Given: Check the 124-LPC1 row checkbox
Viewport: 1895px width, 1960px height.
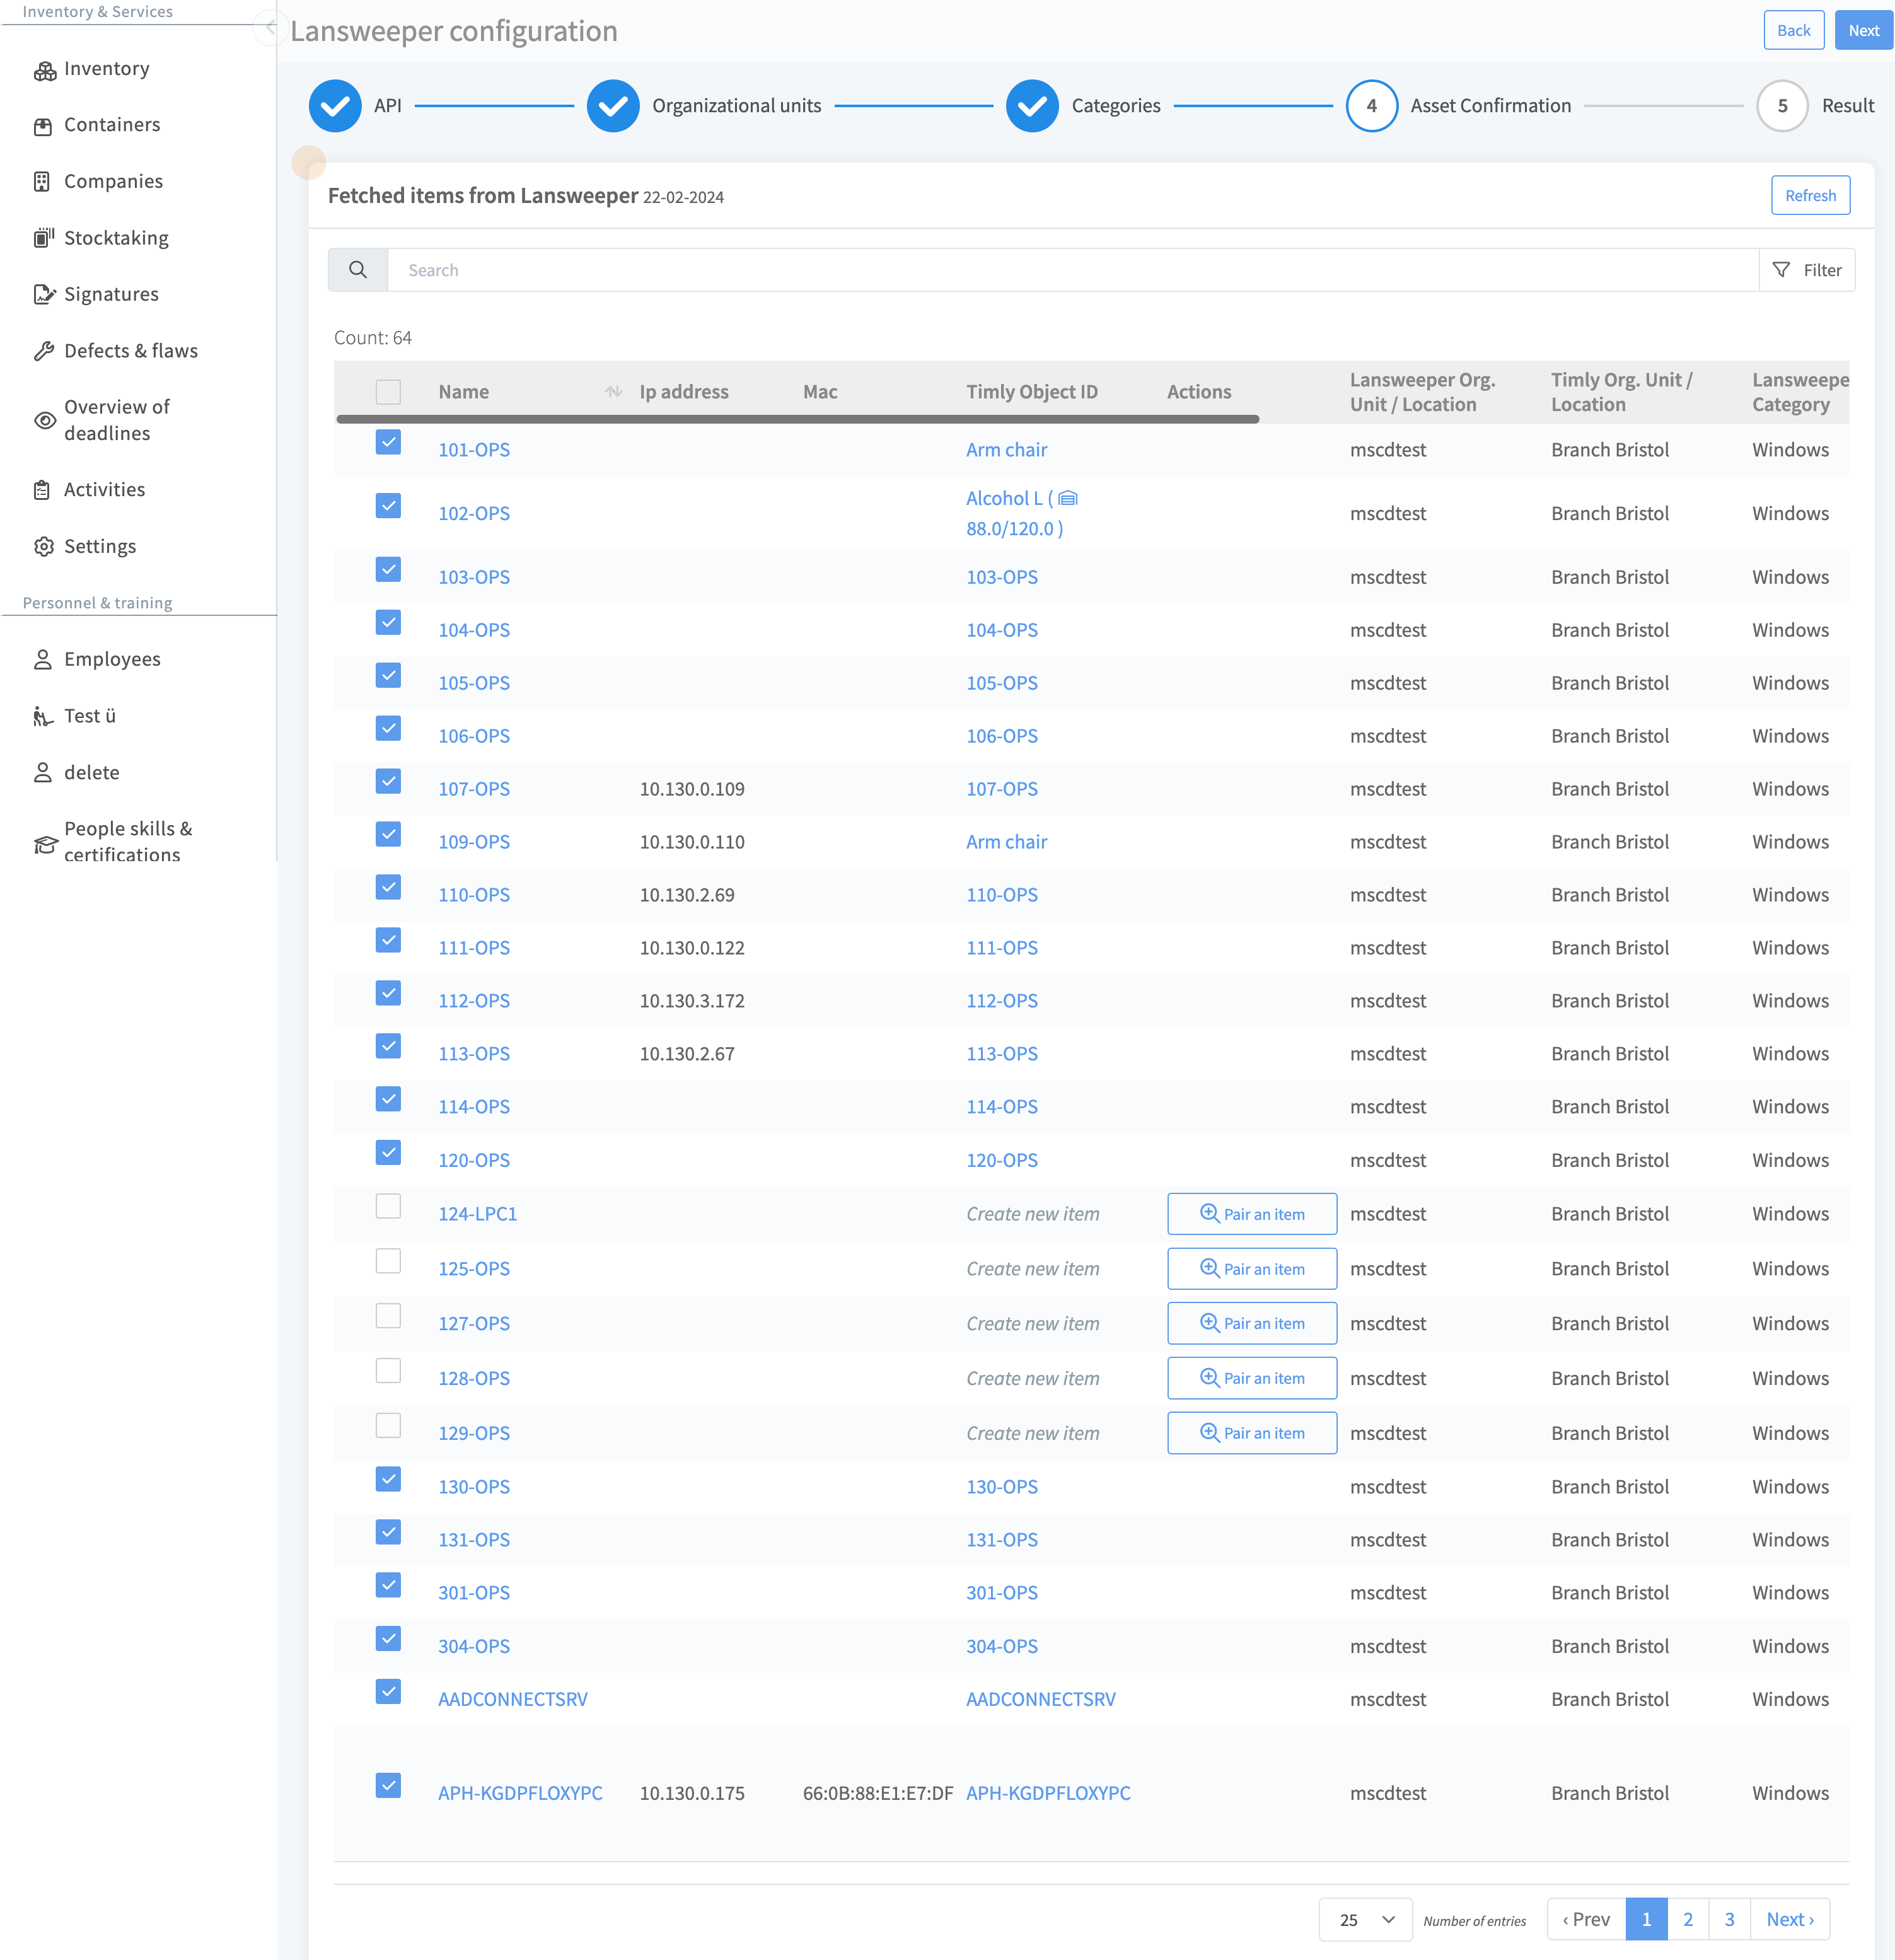Looking at the screenshot, I should [x=388, y=1206].
